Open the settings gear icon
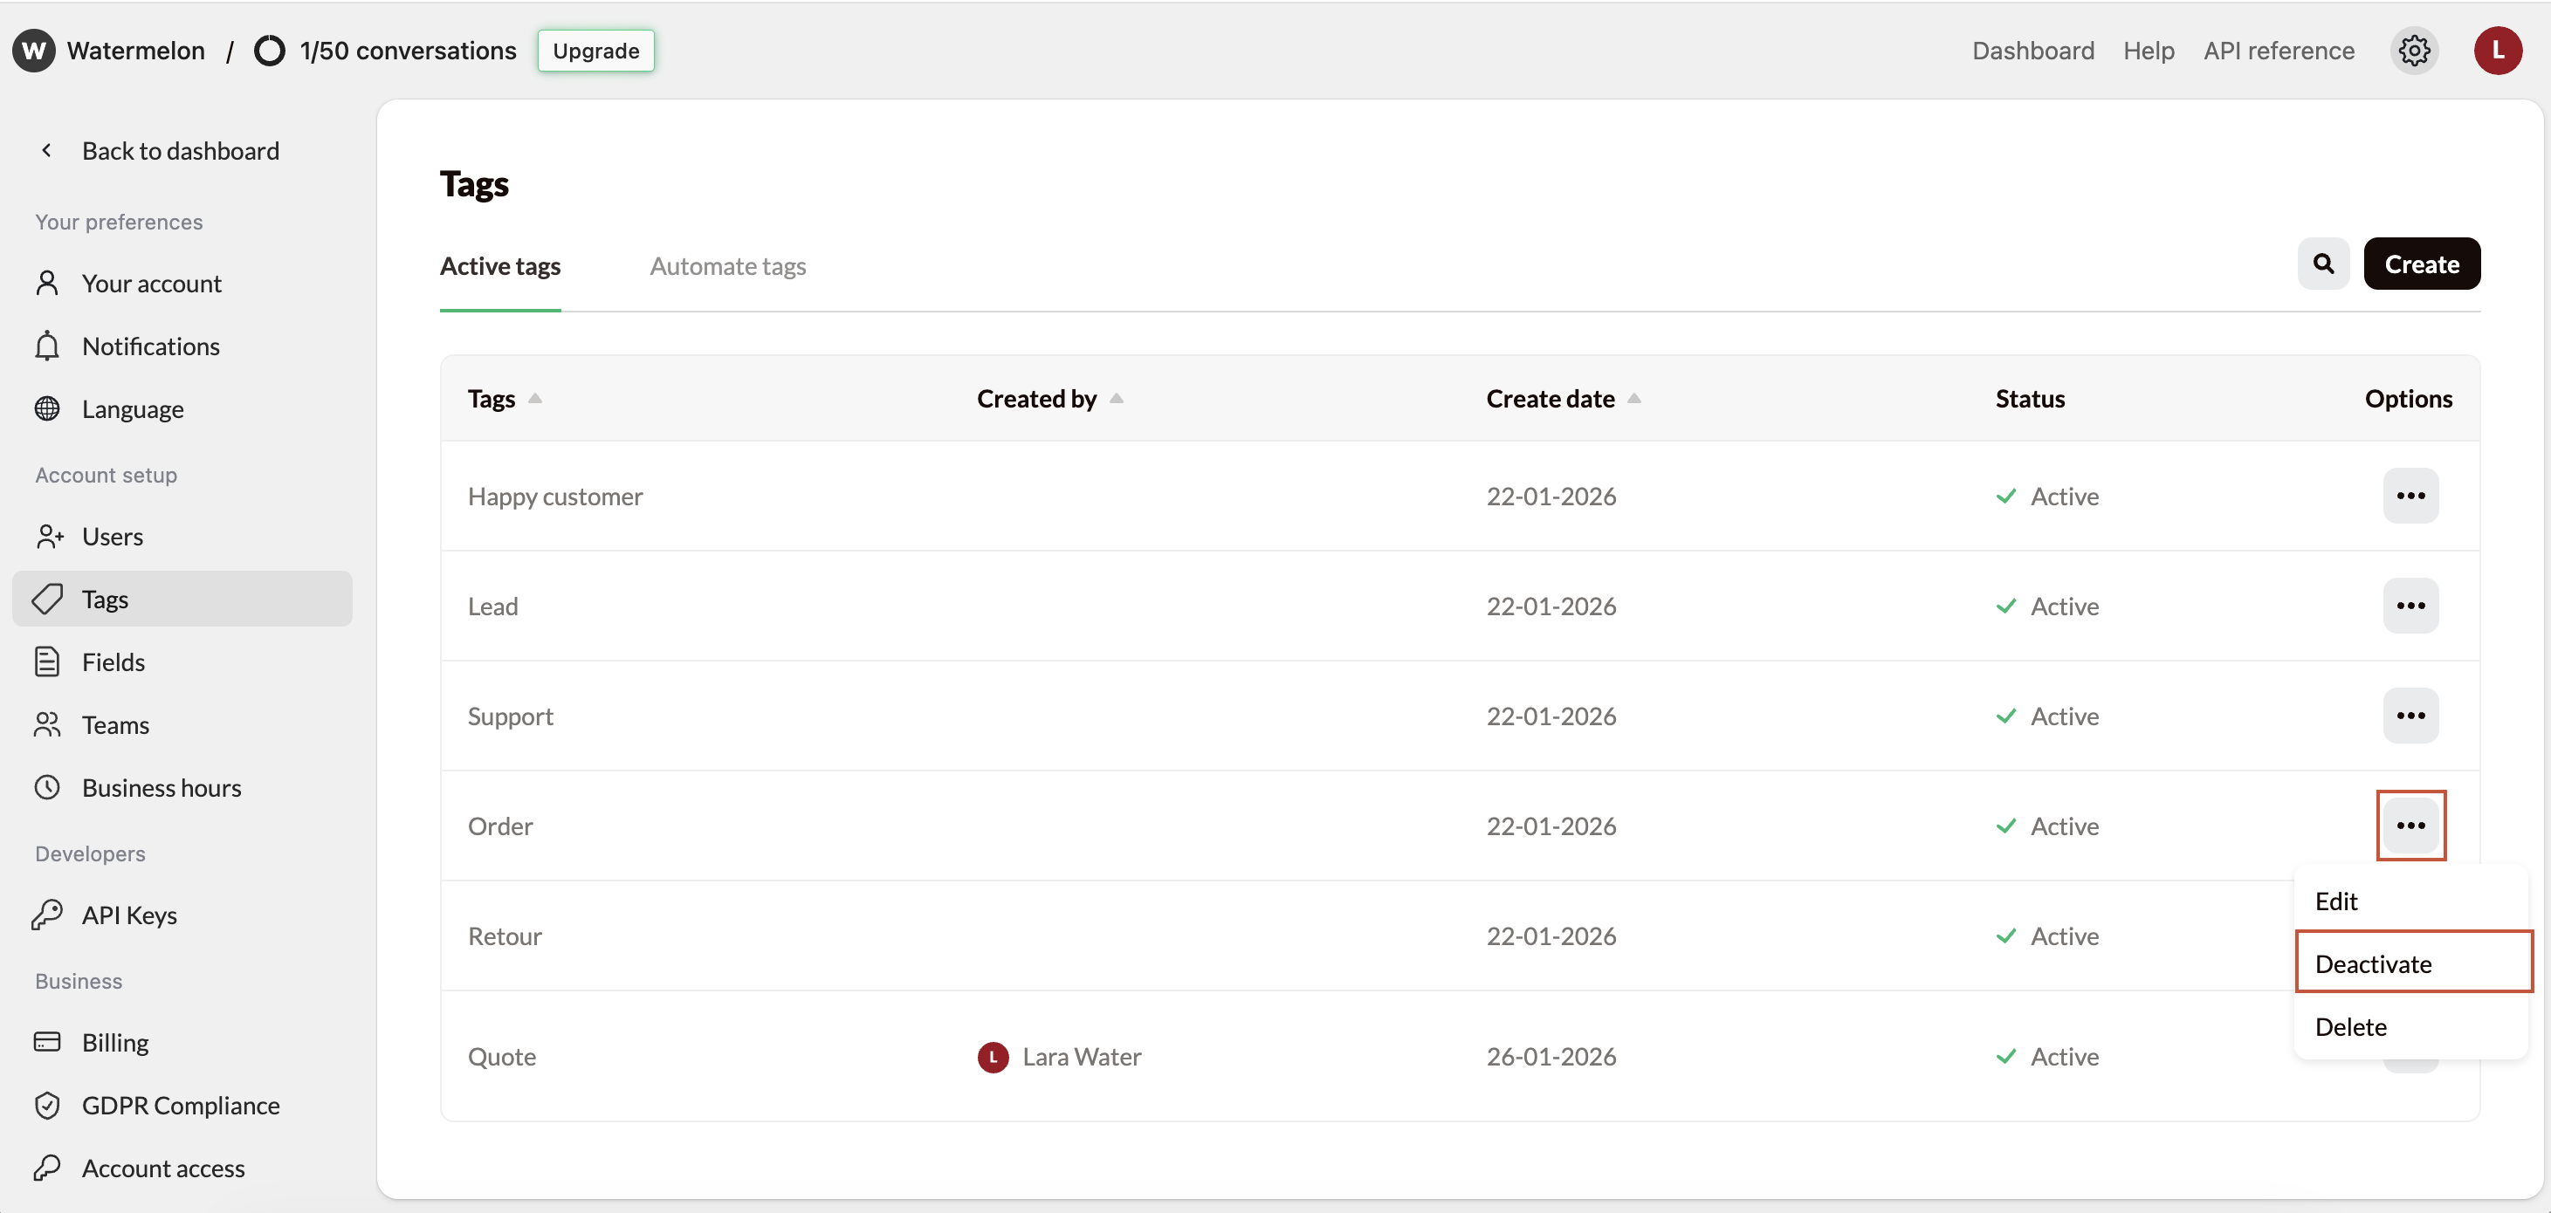Image resolution: width=2551 pixels, height=1213 pixels. pyautogui.click(x=2414, y=51)
